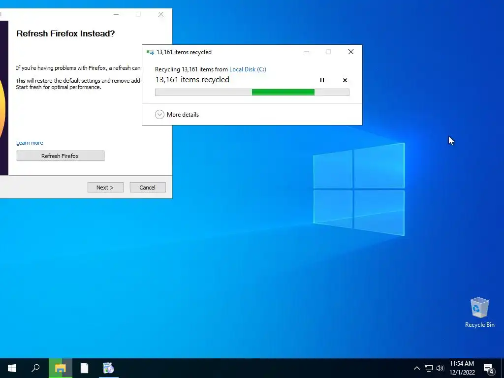Open the network status tray icon
Image resolution: width=504 pixels, height=378 pixels.
pos(429,368)
